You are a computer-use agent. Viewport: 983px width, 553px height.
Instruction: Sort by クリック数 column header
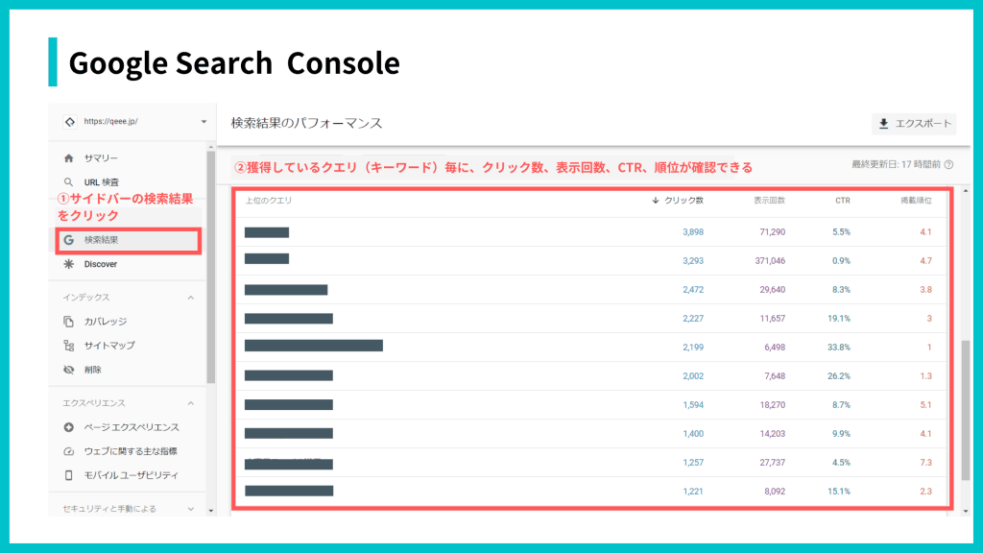(683, 201)
